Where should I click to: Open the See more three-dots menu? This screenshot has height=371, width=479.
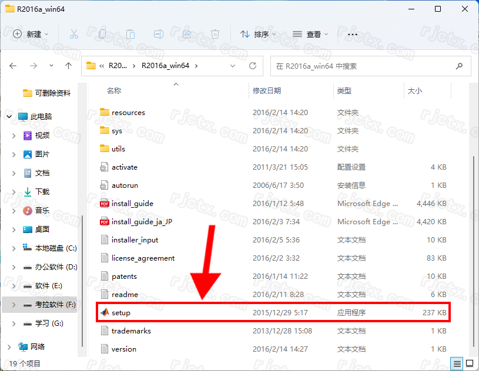tap(353, 34)
